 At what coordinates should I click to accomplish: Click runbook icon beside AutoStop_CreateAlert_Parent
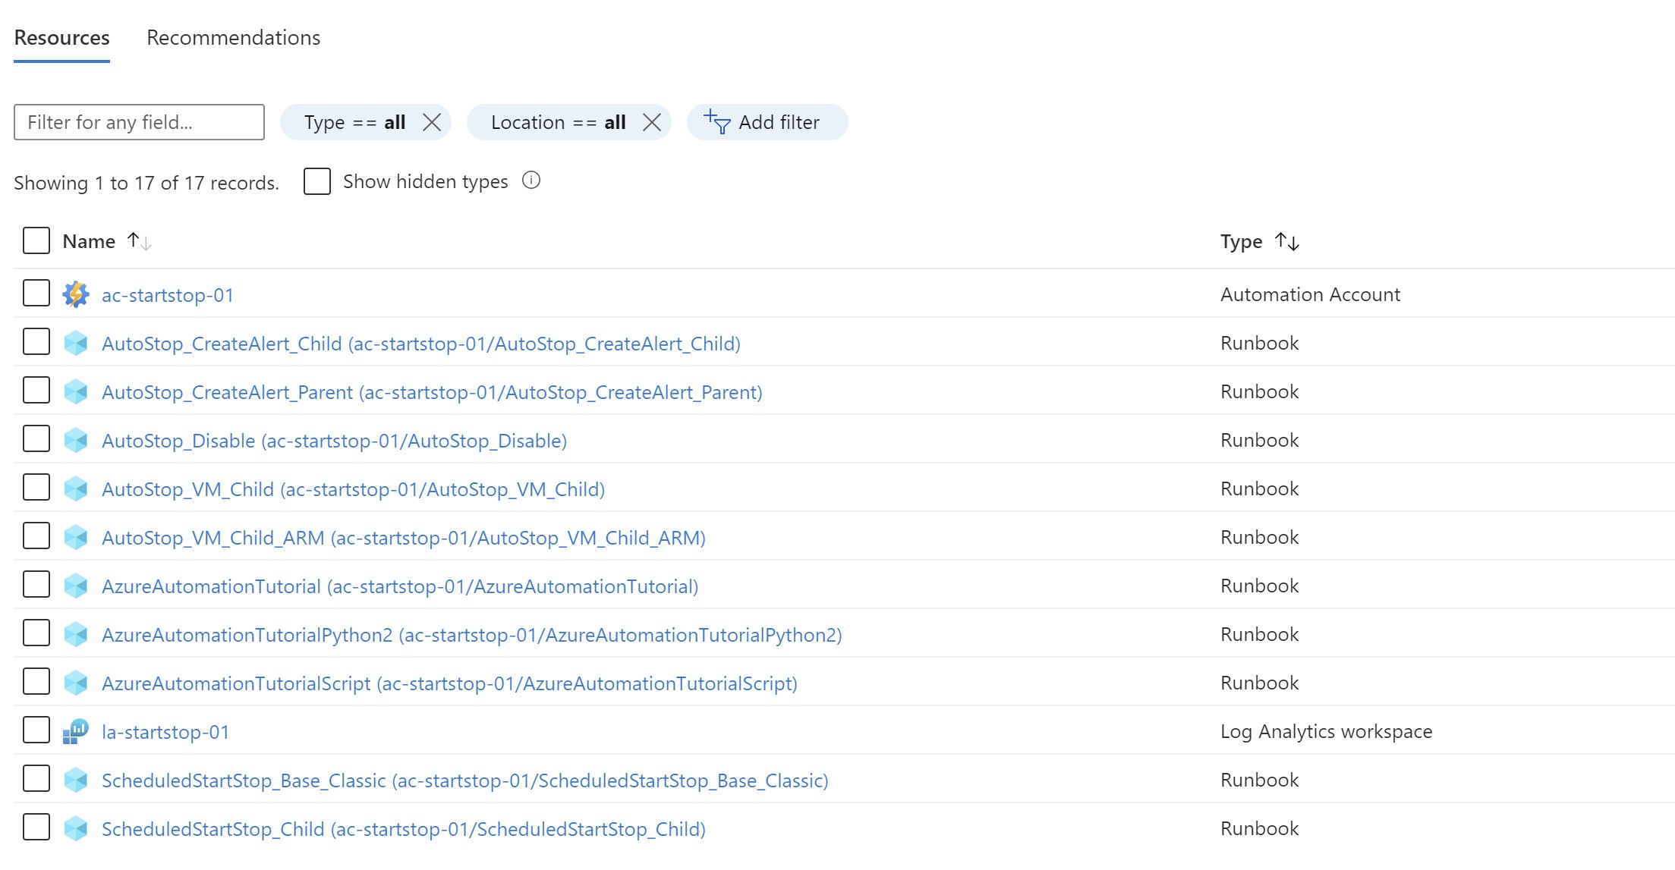pos(76,391)
